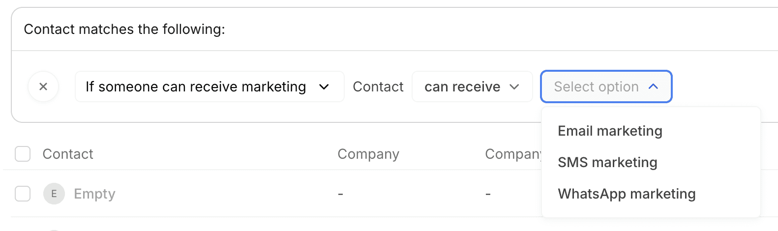Collapse list via the Select option up-chevron
The image size is (778, 231).
click(x=653, y=87)
